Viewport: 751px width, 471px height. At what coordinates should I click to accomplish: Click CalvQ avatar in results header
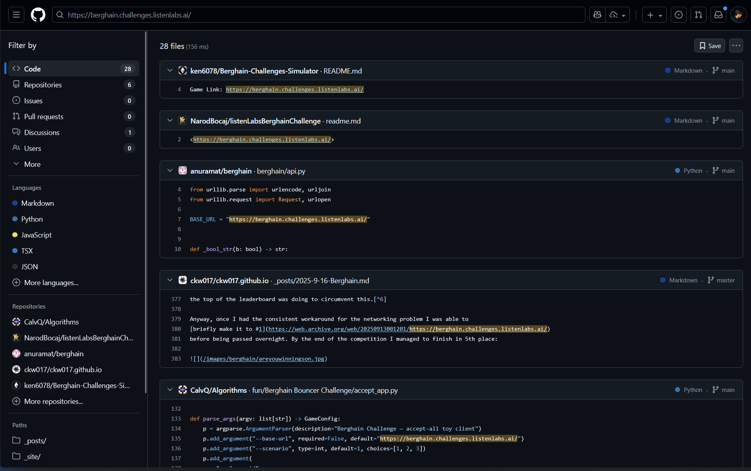click(183, 390)
